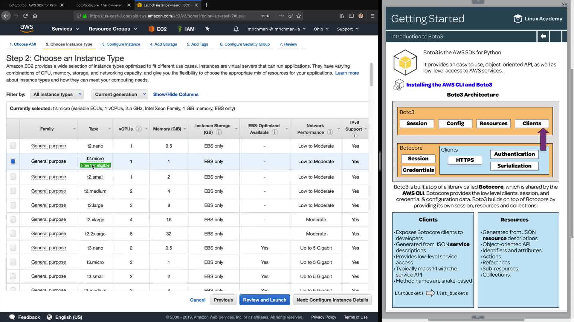Reload the page in the browser
The height and width of the screenshot is (322, 574).
(x=25, y=16)
